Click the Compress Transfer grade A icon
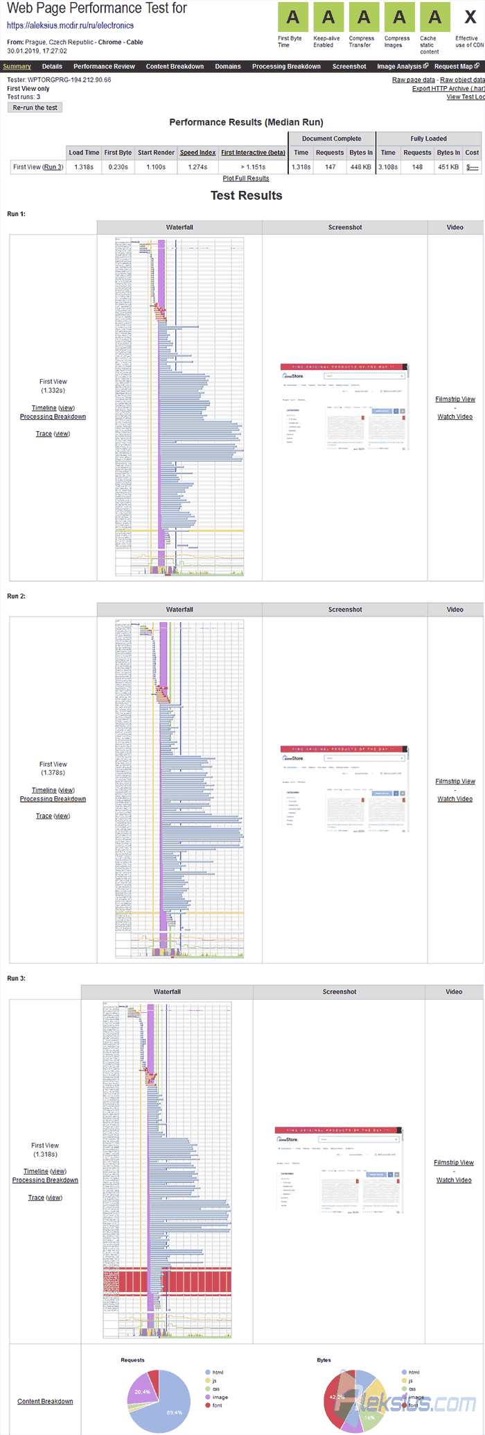Viewport: 485px width, 1435px height. coord(364,17)
